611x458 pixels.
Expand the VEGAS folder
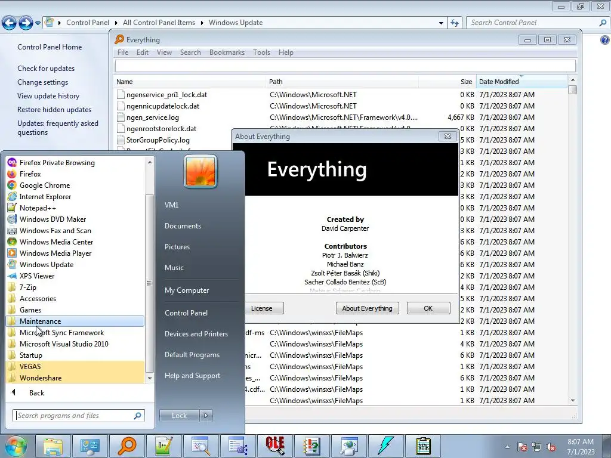(x=30, y=366)
